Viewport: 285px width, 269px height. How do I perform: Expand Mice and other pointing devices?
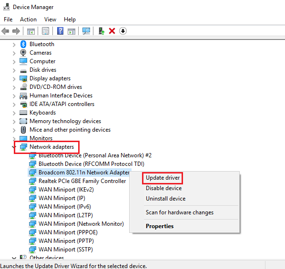click(14, 130)
